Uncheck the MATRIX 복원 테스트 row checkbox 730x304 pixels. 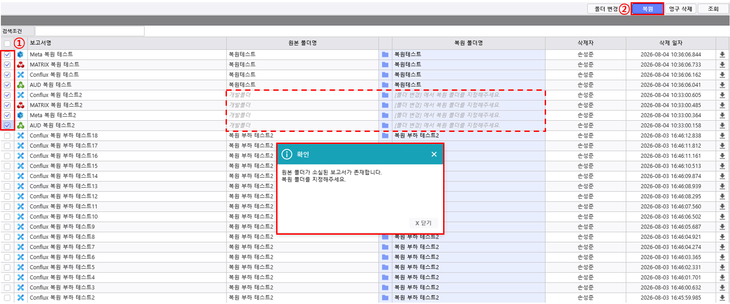click(x=7, y=65)
